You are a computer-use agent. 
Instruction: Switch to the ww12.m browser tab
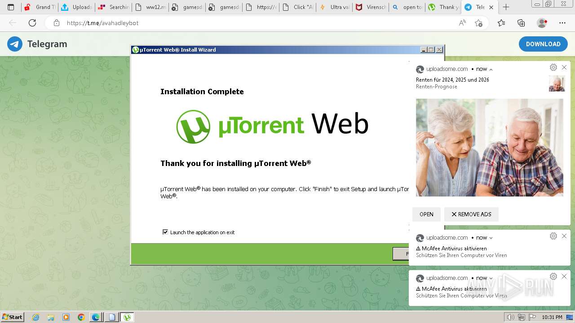click(x=150, y=7)
